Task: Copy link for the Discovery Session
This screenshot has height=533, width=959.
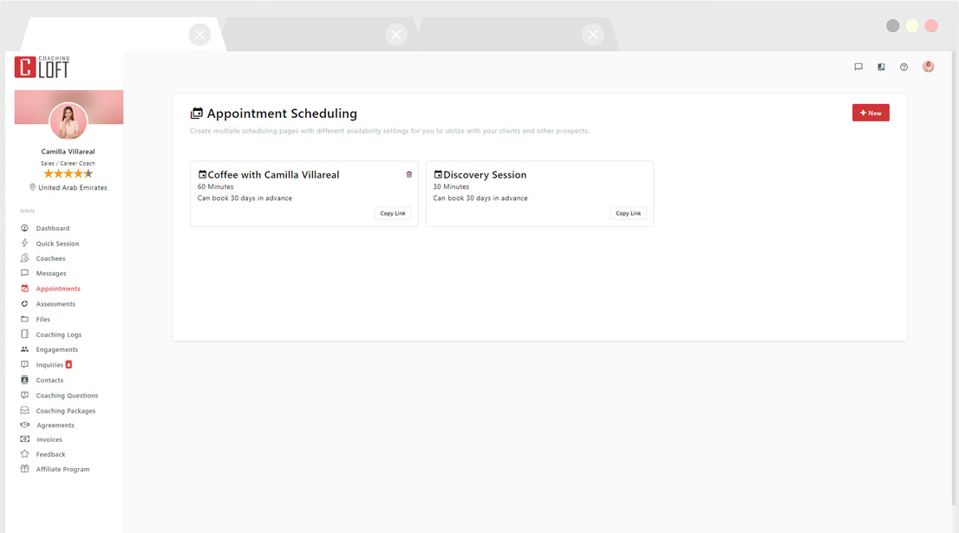Action: tap(628, 212)
